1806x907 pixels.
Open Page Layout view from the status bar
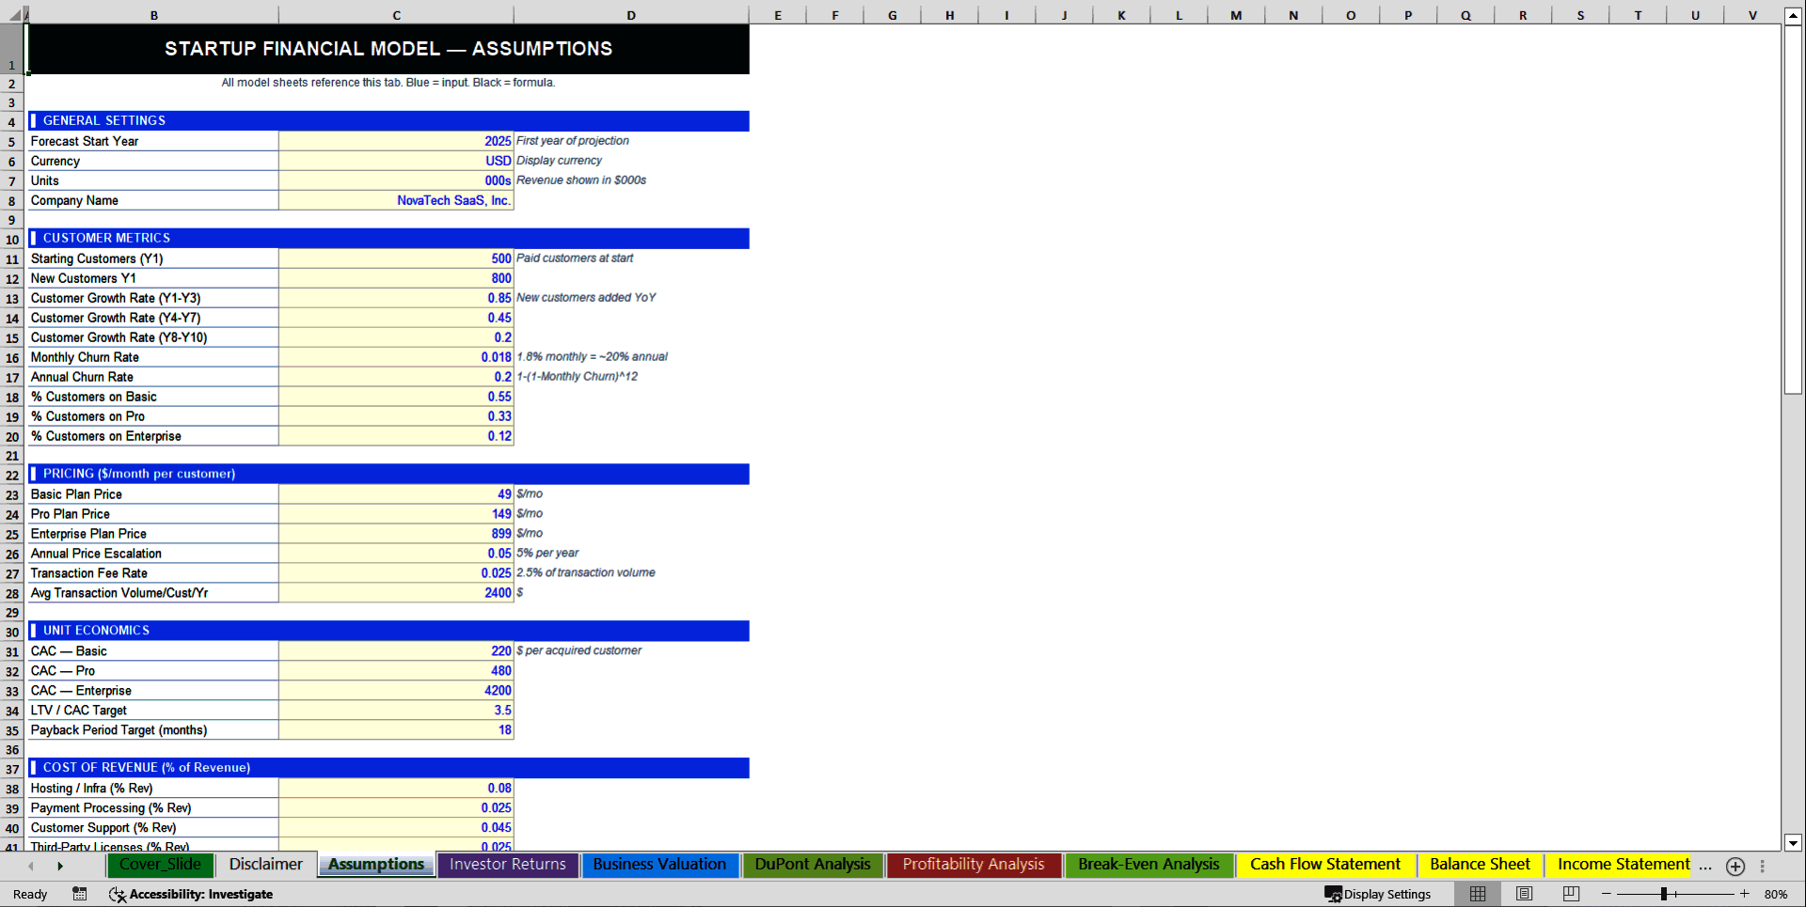[1523, 894]
